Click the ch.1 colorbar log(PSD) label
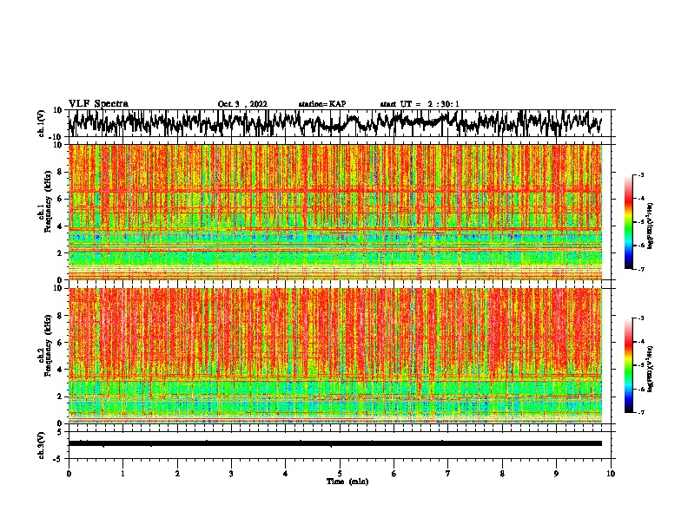 [x=651, y=226]
